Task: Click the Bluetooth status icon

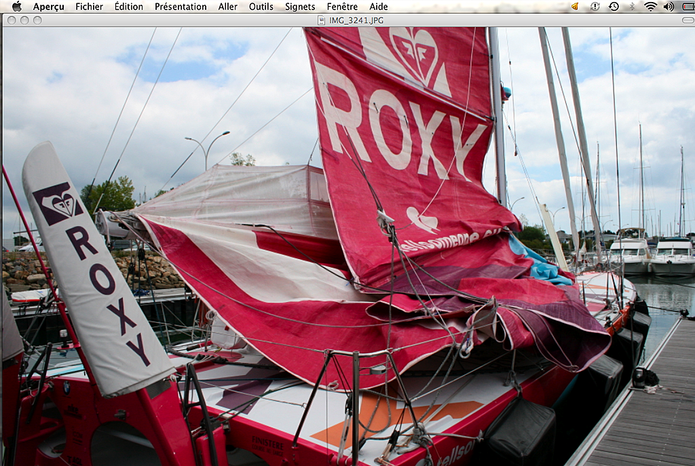Action: click(632, 6)
